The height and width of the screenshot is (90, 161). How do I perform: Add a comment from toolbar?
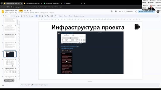click(x=52, y=16)
